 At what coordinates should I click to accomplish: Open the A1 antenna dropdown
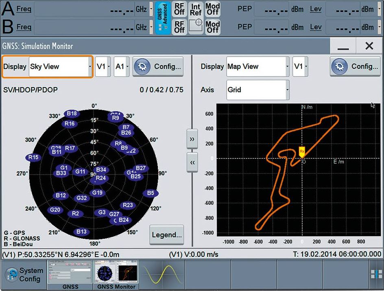pos(122,67)
